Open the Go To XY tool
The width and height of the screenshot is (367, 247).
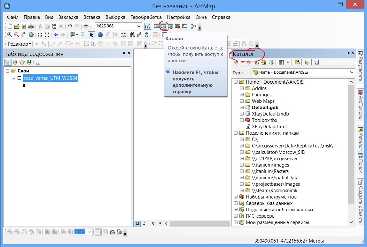[146, 35]
